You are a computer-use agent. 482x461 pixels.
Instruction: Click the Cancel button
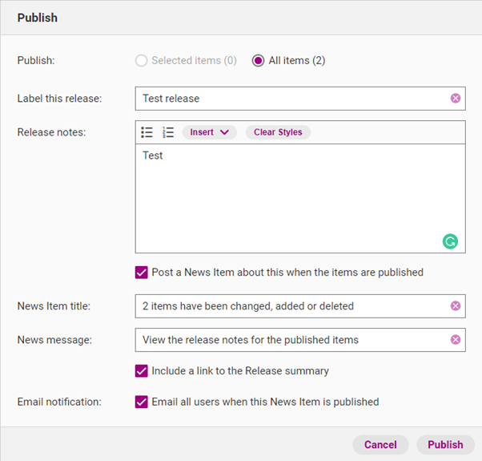[380, 445]
